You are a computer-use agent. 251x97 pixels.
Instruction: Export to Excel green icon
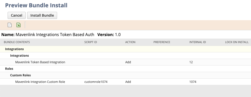(19, 25)
